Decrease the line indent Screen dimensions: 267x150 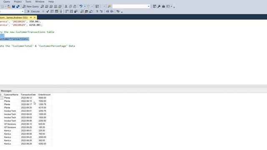pyautogui.click(x=107, y=11)
